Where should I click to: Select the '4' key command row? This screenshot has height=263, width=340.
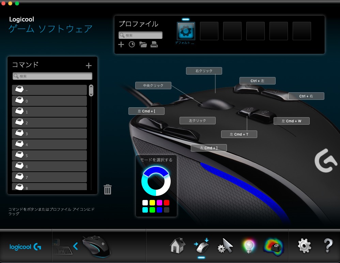click(x=49, y=144)
